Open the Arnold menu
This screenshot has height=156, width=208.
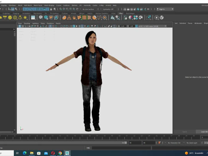click(x=108, y=5)
